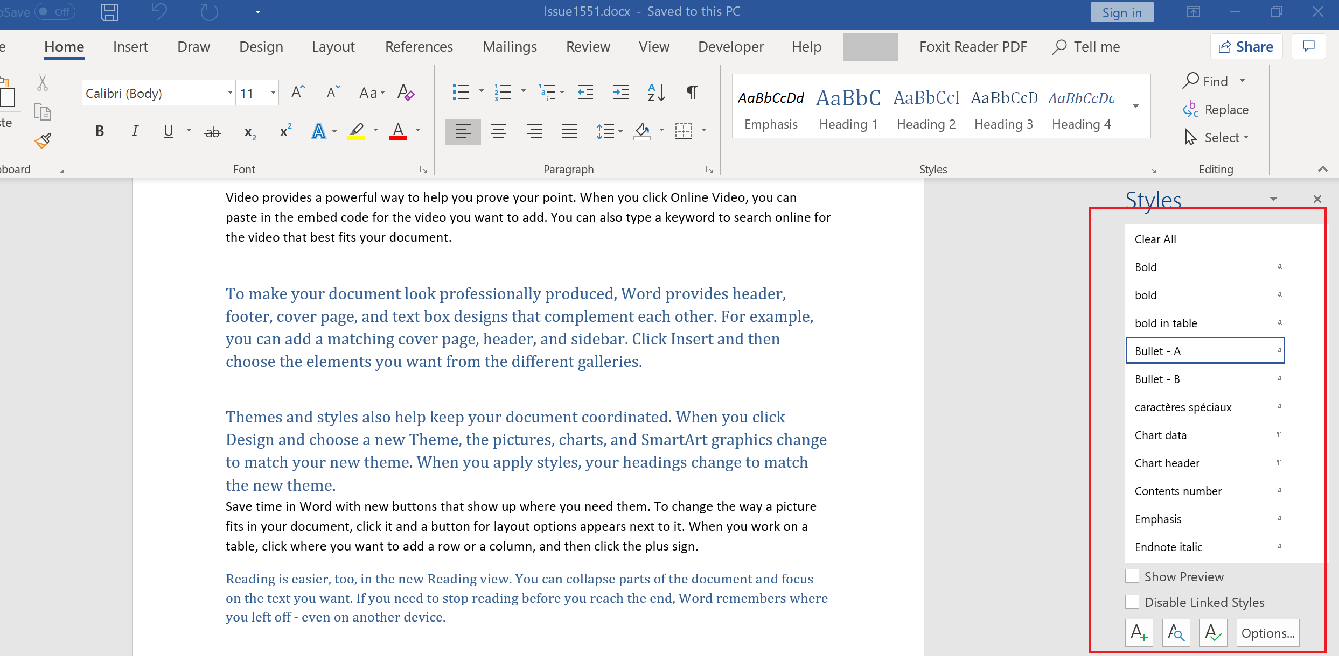
Task: Enable the Show Preview checkbox
Action: [1132, 576]
